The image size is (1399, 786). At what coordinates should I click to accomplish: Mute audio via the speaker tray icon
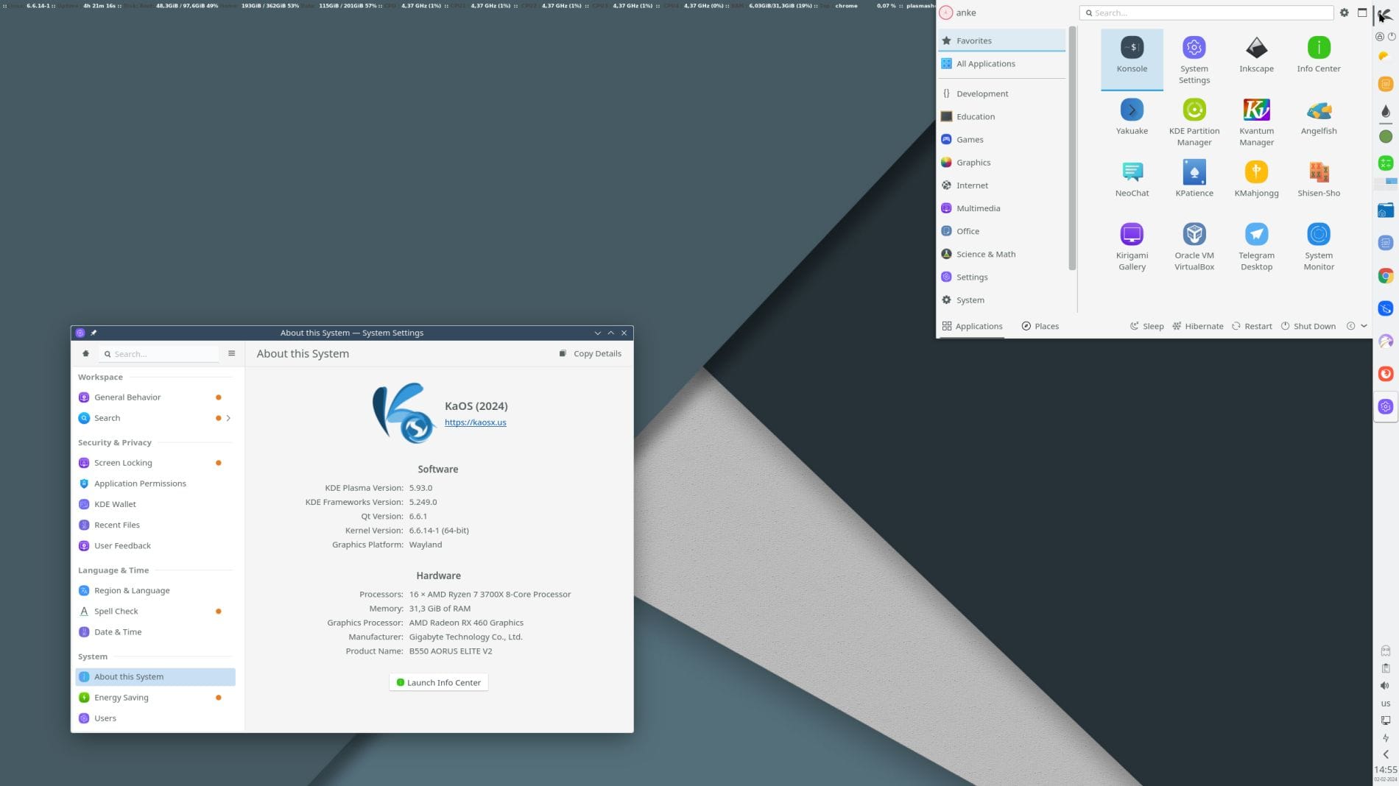[1384, 684]
